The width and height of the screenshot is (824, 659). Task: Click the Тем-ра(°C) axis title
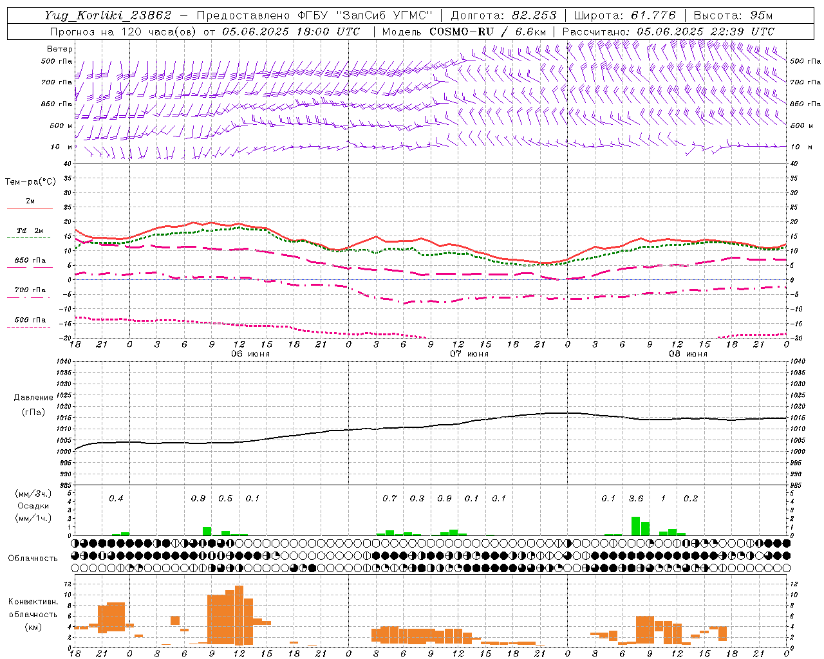pyautogui.click(x=30, y=182)
